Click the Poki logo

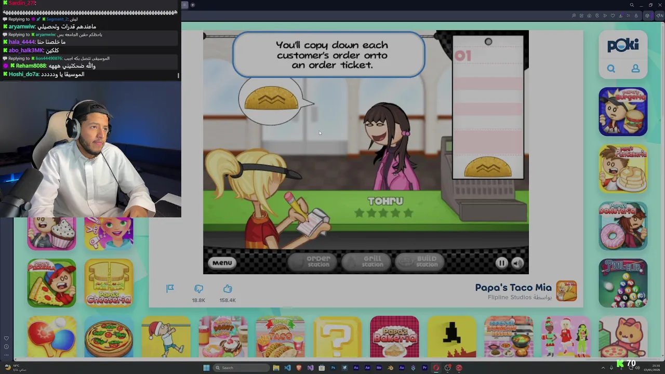tap(623, 45)
